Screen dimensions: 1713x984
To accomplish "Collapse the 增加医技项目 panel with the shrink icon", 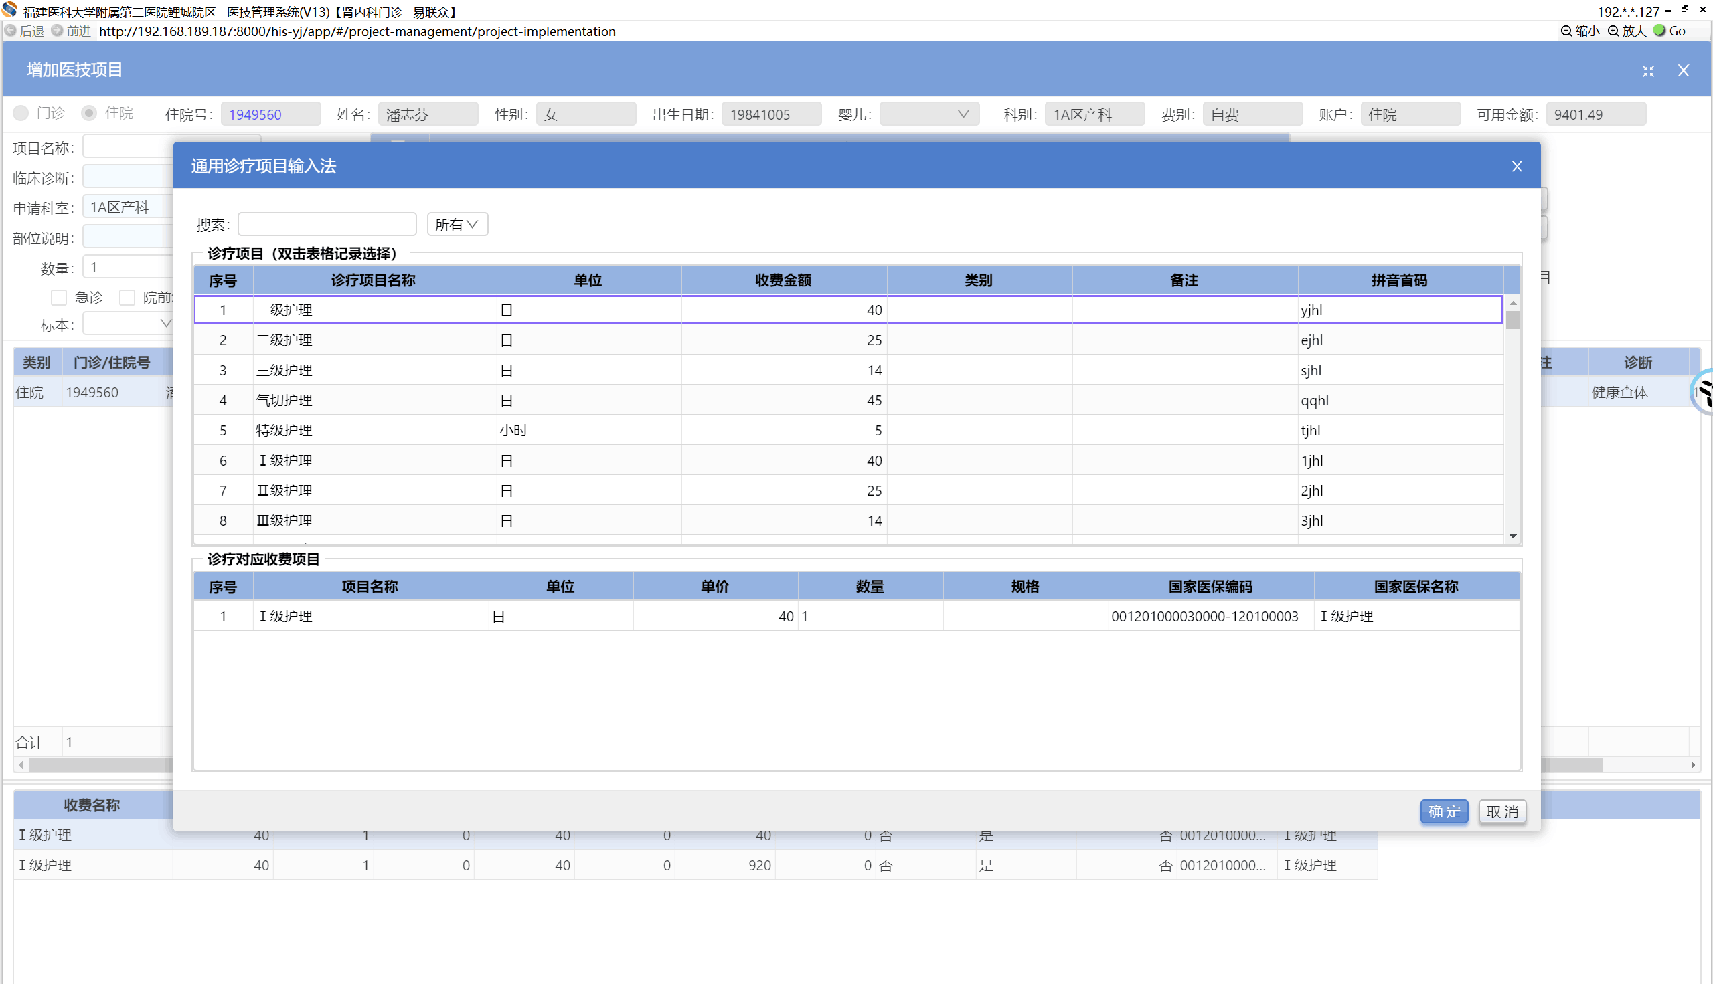I will coord(1648,71).
